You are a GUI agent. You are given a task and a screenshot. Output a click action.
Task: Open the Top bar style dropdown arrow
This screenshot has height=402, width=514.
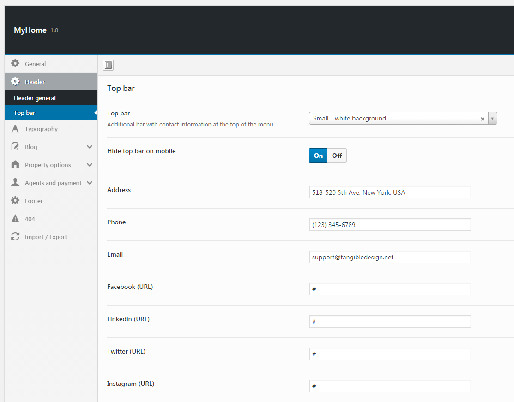(492, 118)
